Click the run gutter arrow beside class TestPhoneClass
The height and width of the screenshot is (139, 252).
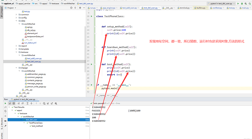[91, 16]
